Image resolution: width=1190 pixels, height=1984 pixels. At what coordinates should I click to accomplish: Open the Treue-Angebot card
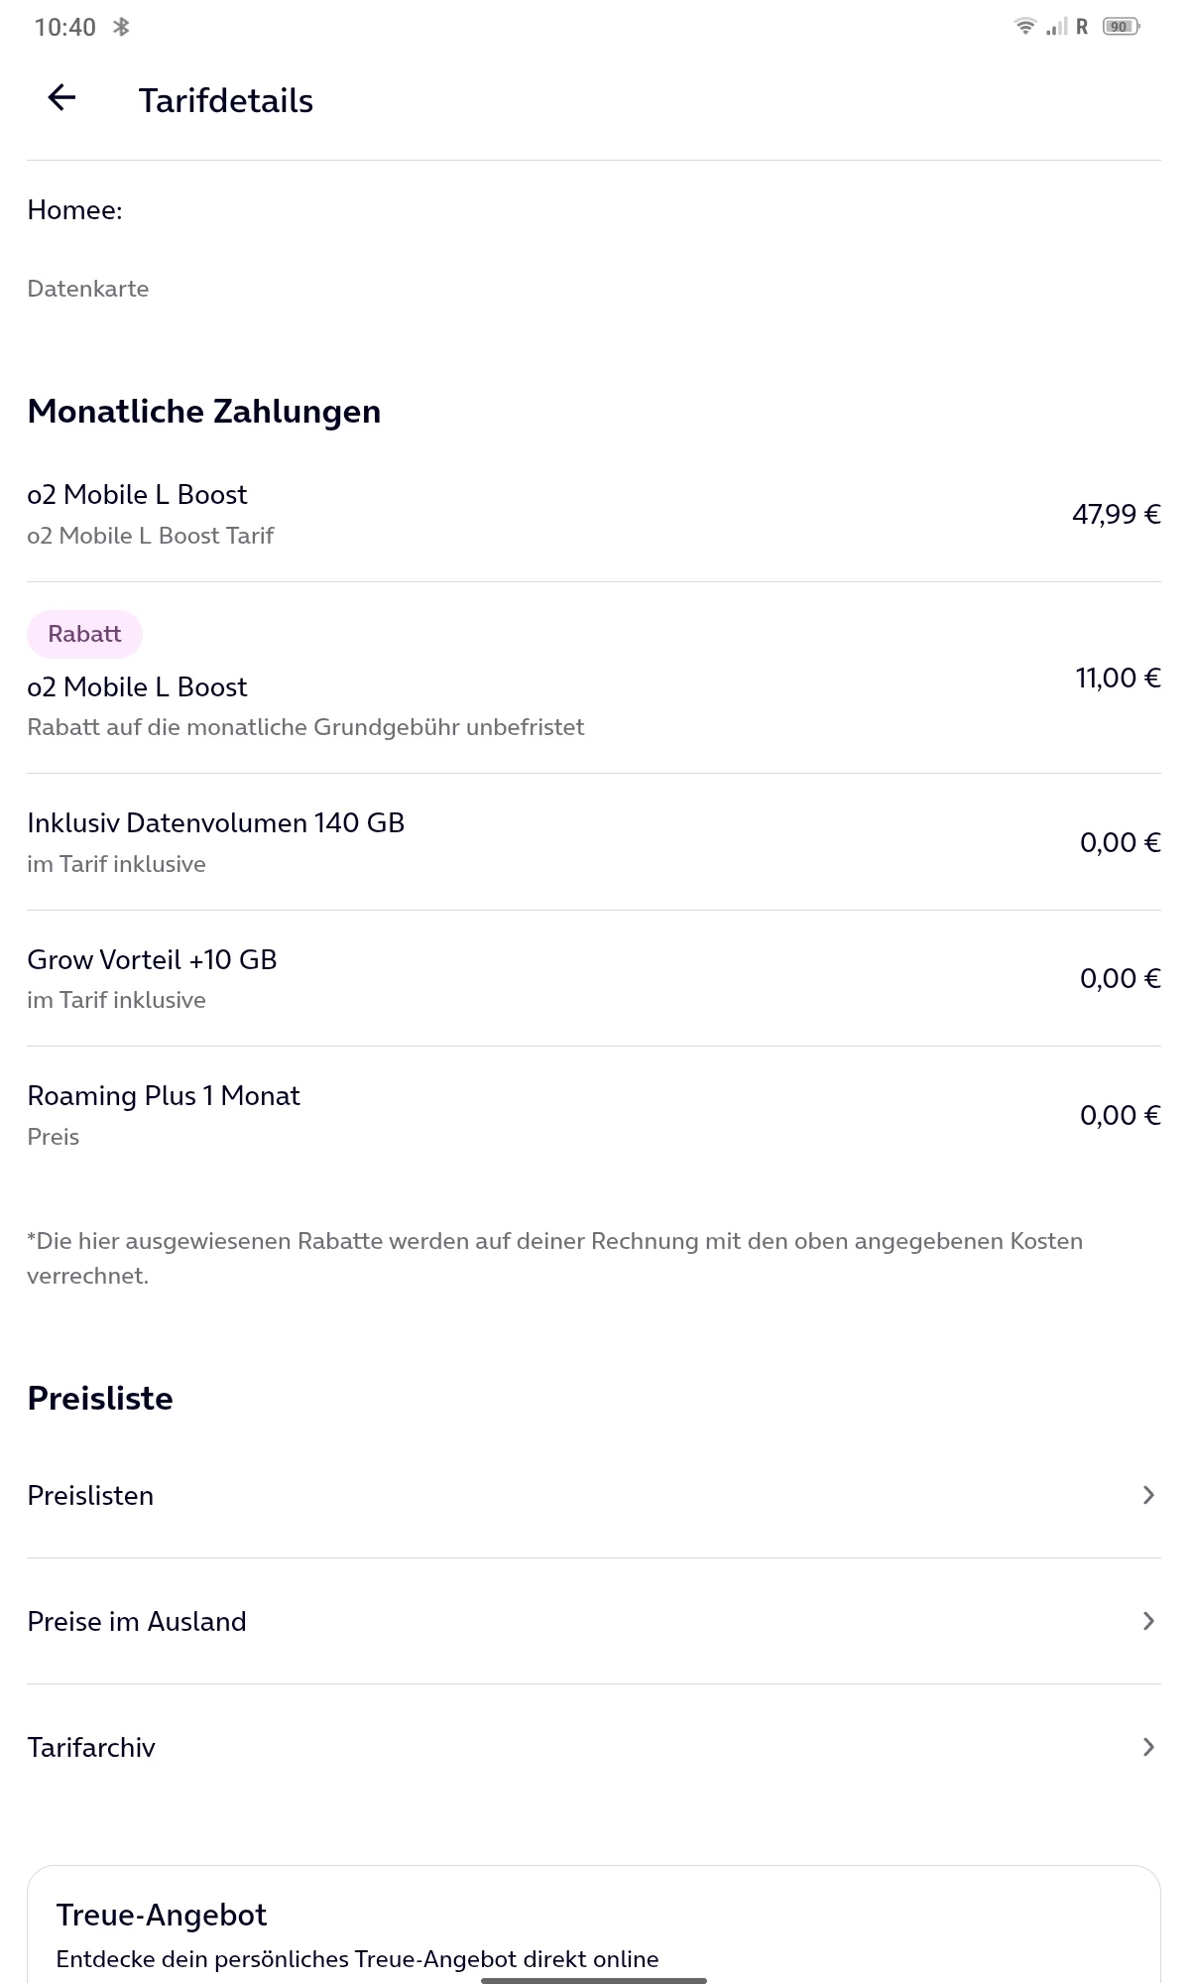coord(593,1929)
